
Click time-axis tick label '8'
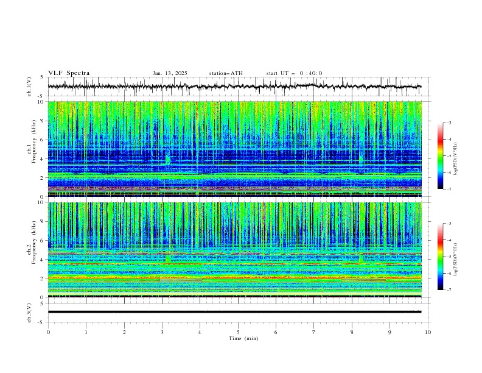click(x=352, y=332)
